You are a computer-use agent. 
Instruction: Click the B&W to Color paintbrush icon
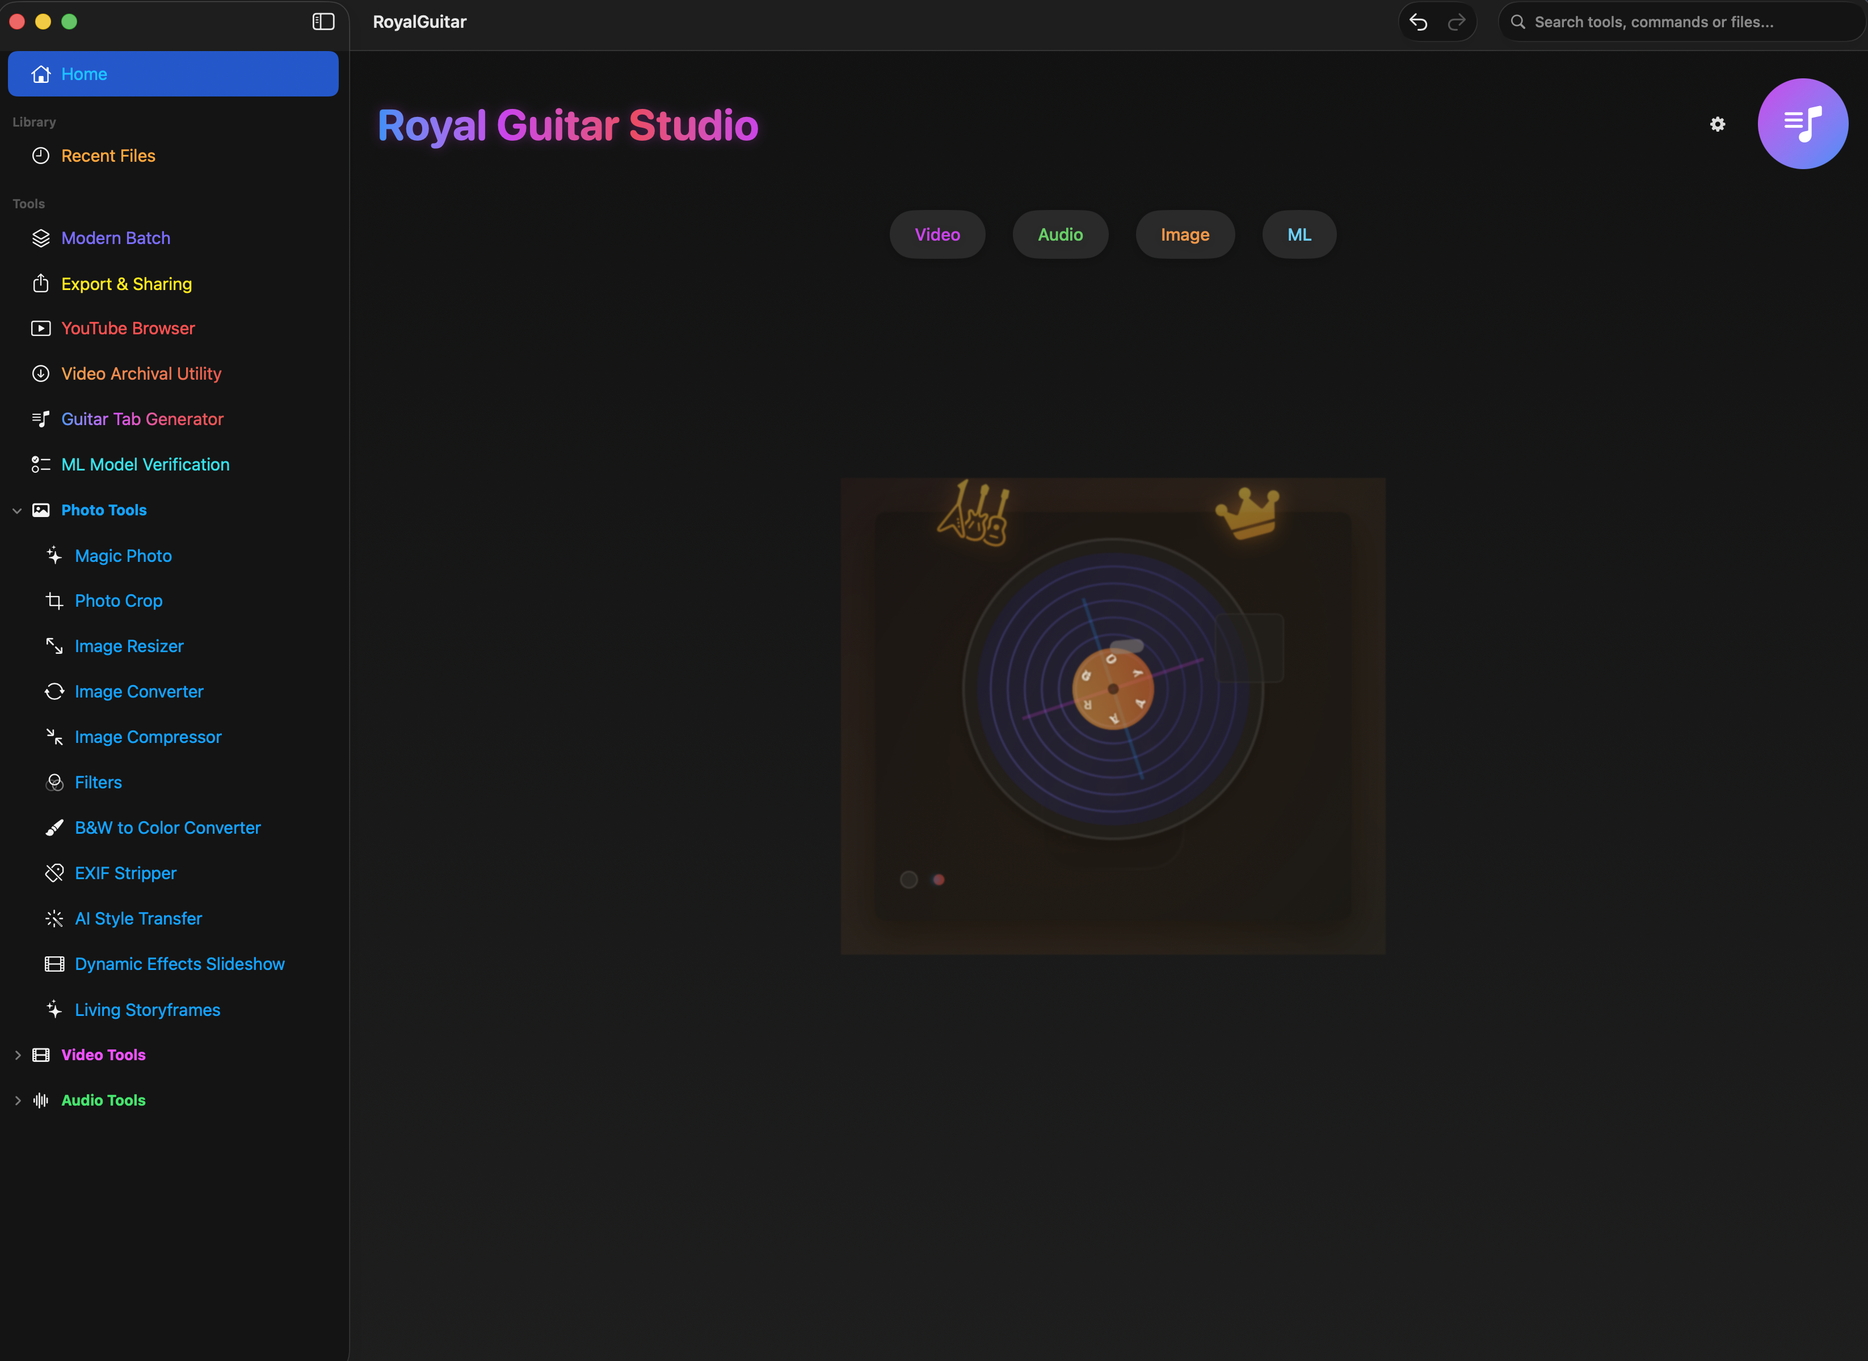(x=54, y=827)
